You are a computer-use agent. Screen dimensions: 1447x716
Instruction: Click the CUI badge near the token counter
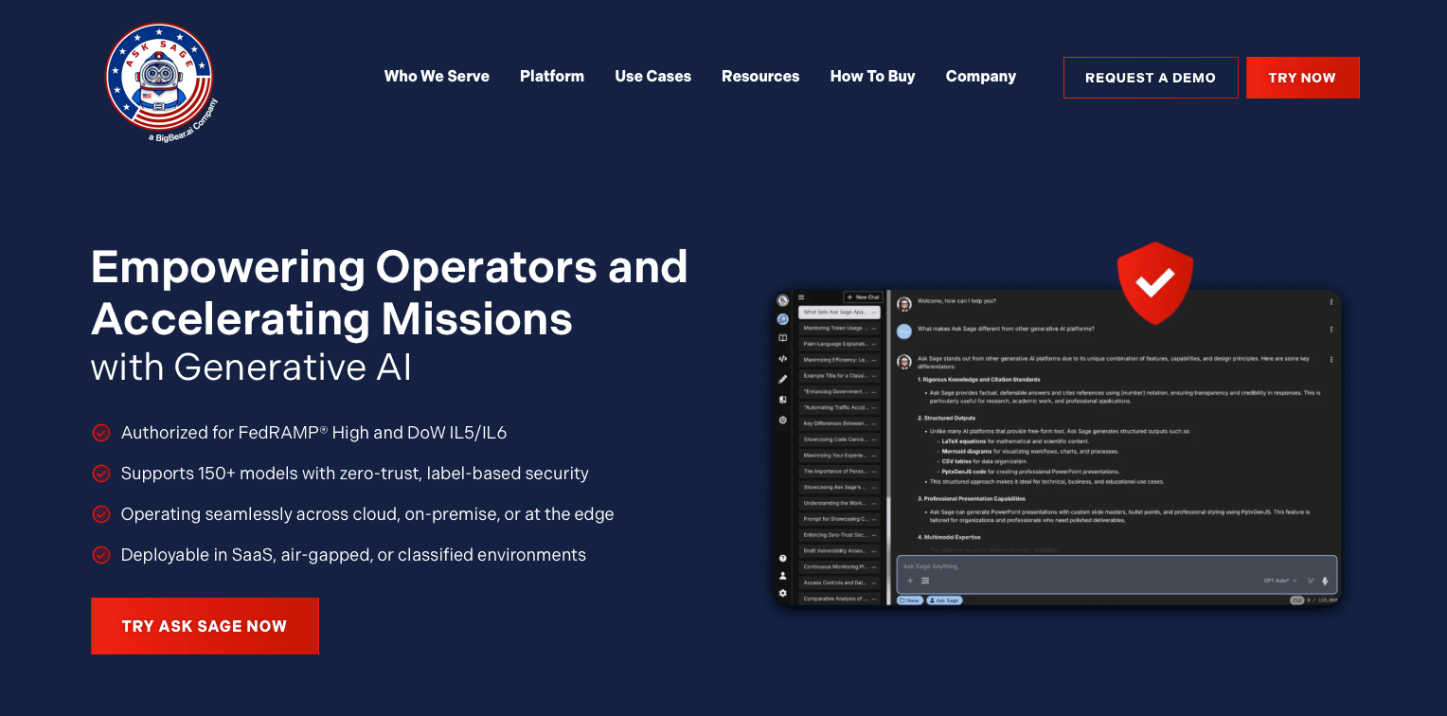(x=1295, y=600)
